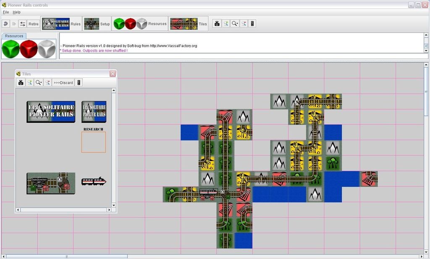Image resolution: width=430 pixels, height=259 pixels.
Task: Click the magnifier-plus icon in Tiles window
Action: [29, 83]
